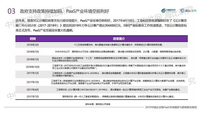Click the 国家信息化发展战略纲要 policy description

pos(118,52)
